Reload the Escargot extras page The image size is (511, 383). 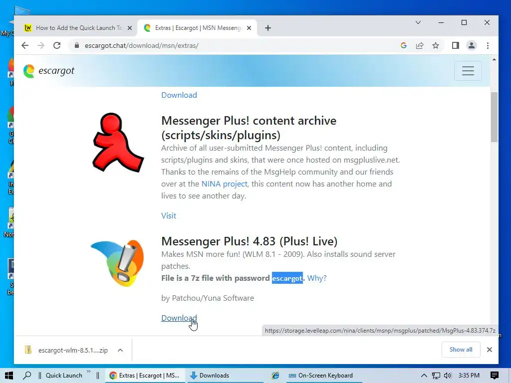tap(57, 45)
